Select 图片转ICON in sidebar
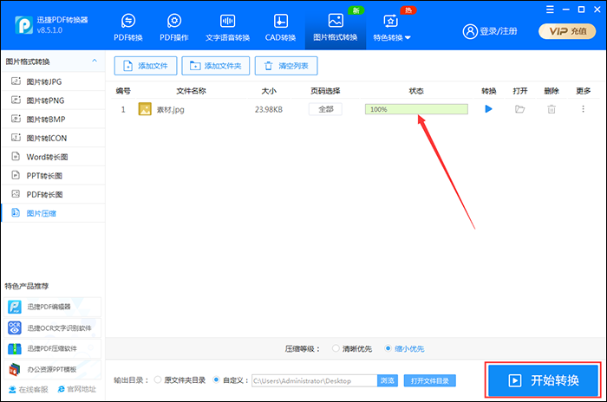Image resolution: width=607 pixels, height=402 pixels. point(53,138)
